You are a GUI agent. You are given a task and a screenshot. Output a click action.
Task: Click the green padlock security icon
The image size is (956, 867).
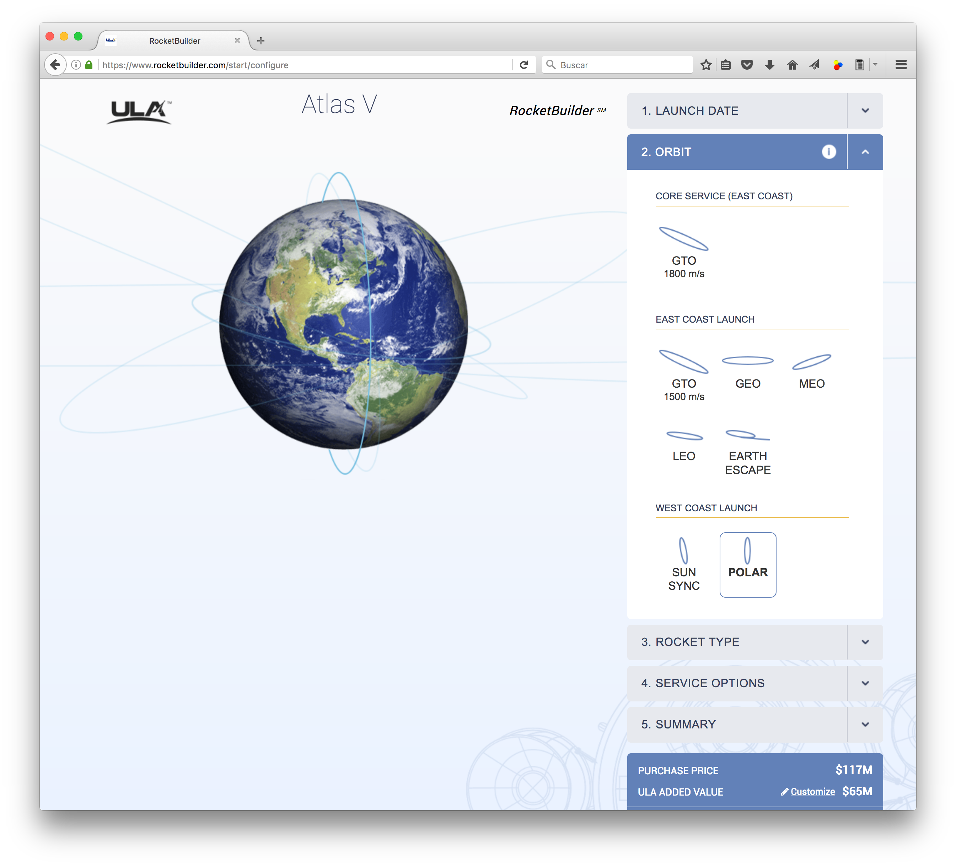tap(89, 65)
